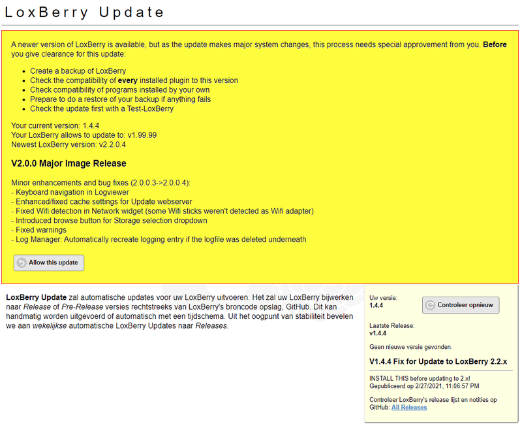Click the refresh icon in Controleer opnieuw
Viewport: 522px width, 424px height.
click(x=430, y=305)
